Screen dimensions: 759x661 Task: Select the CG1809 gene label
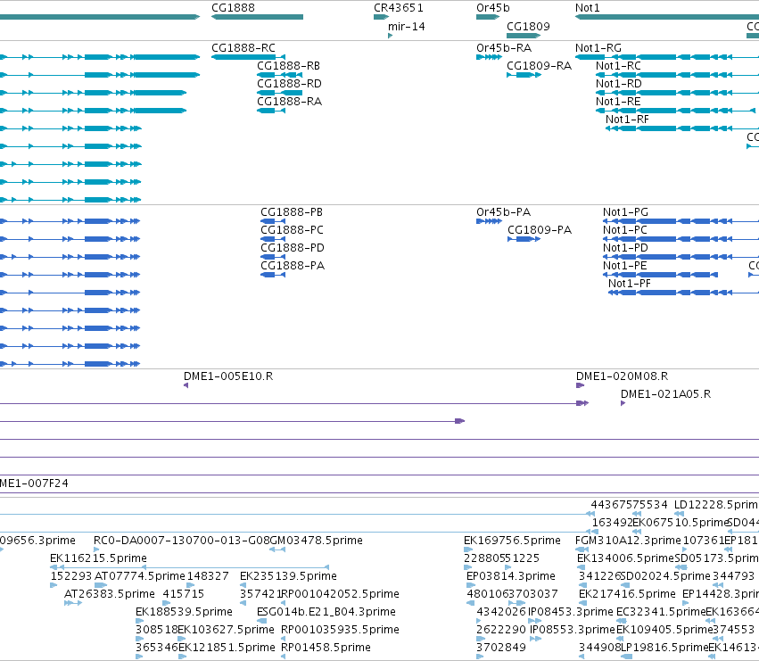click(528, 27)
